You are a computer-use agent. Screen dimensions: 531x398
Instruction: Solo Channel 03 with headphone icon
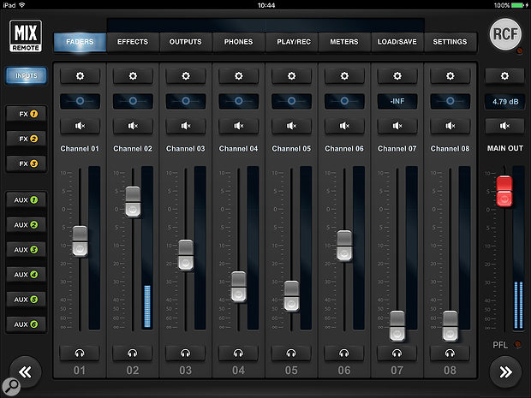coord(185,353)
